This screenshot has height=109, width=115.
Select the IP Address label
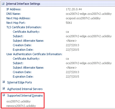tap(14, 9)
